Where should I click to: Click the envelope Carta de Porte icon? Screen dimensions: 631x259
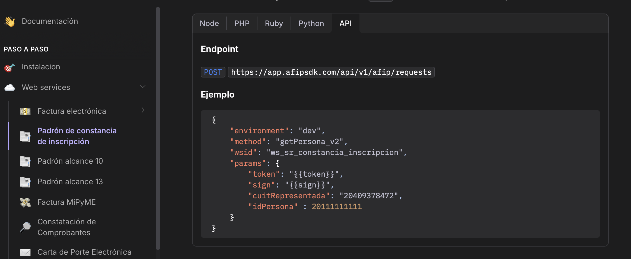tap(25, 252)
